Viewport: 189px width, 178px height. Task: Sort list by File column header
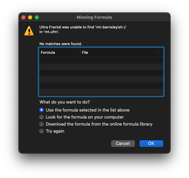click(119, 52)
